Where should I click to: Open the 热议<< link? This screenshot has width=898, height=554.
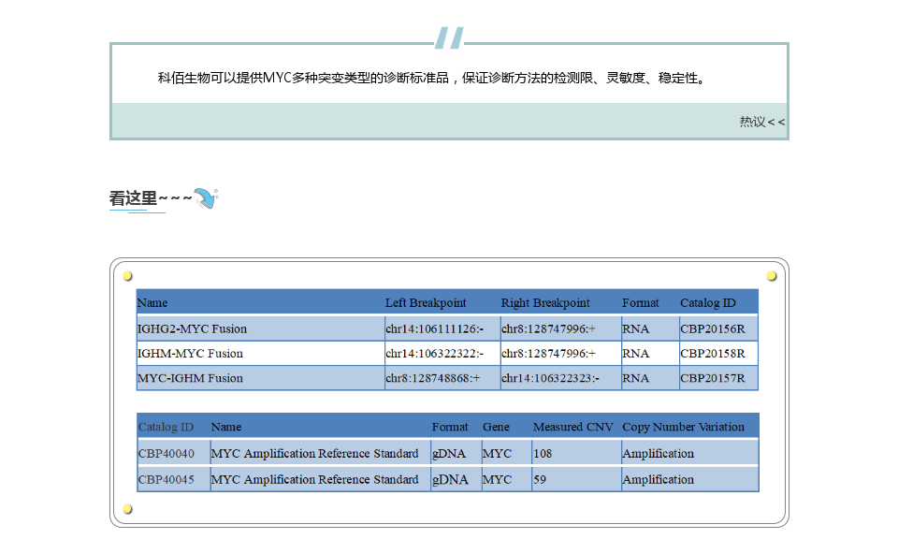pyautogui.click(x=761, y=122)
